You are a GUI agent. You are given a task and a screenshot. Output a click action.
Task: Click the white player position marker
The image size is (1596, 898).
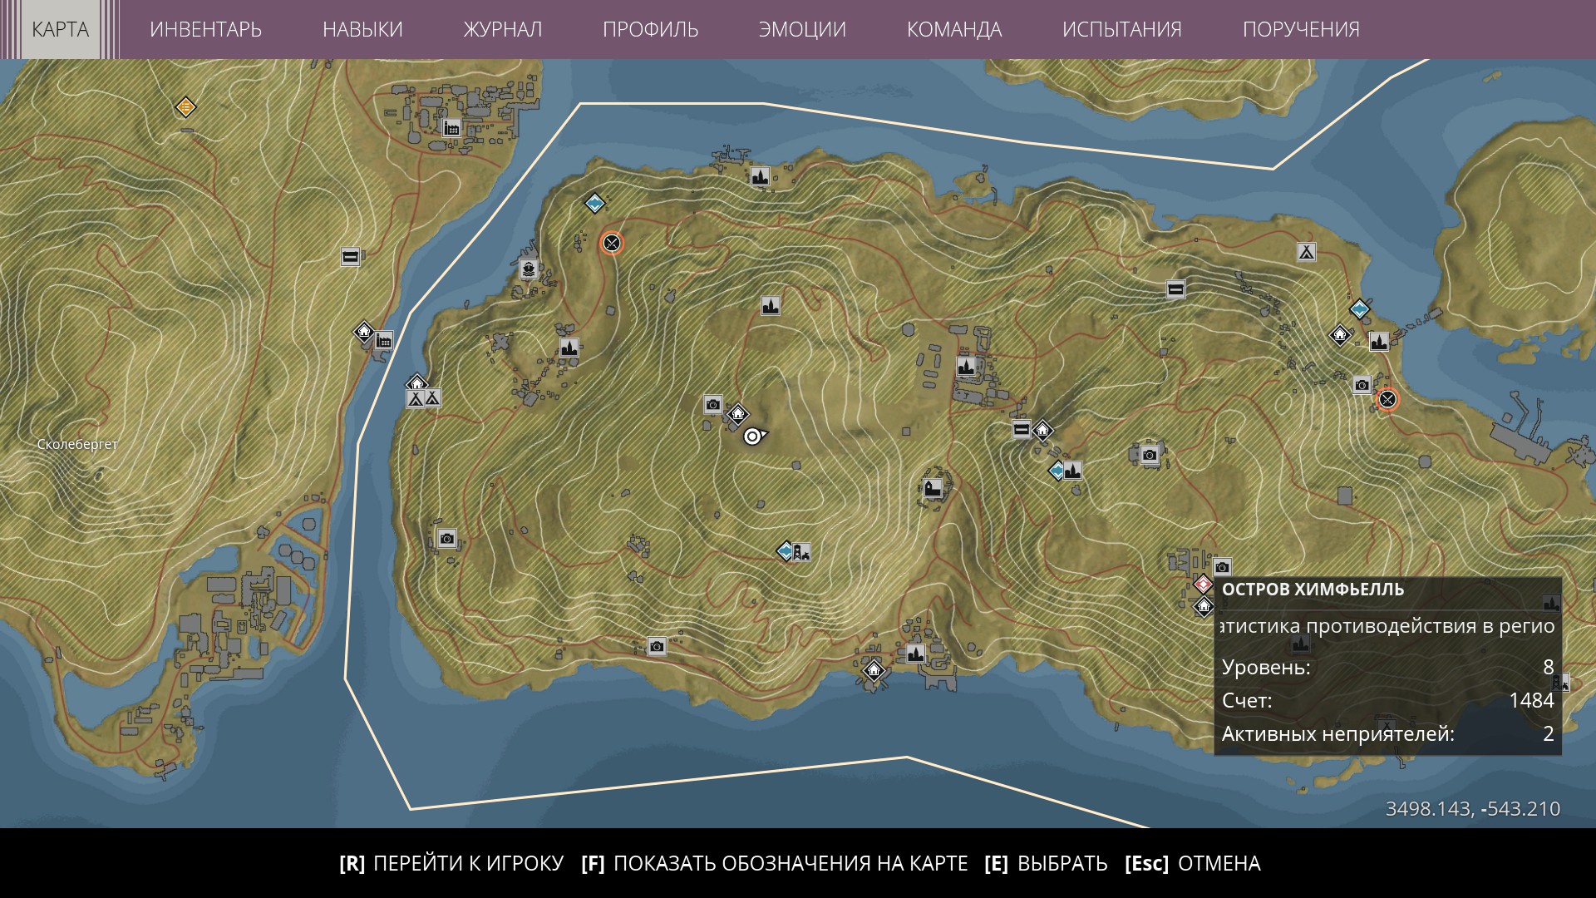(x=753, y=437)
